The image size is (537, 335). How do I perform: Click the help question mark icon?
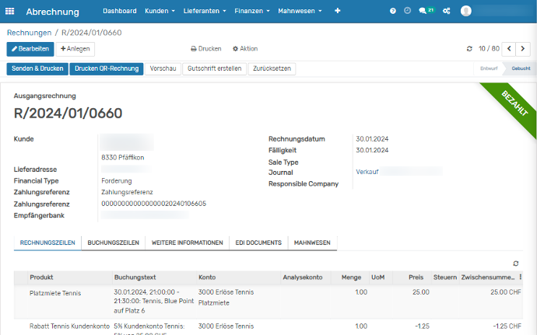[393, 12]
